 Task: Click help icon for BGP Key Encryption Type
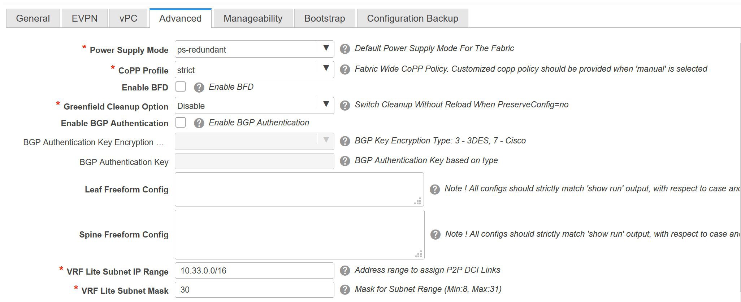pos(345,141)
